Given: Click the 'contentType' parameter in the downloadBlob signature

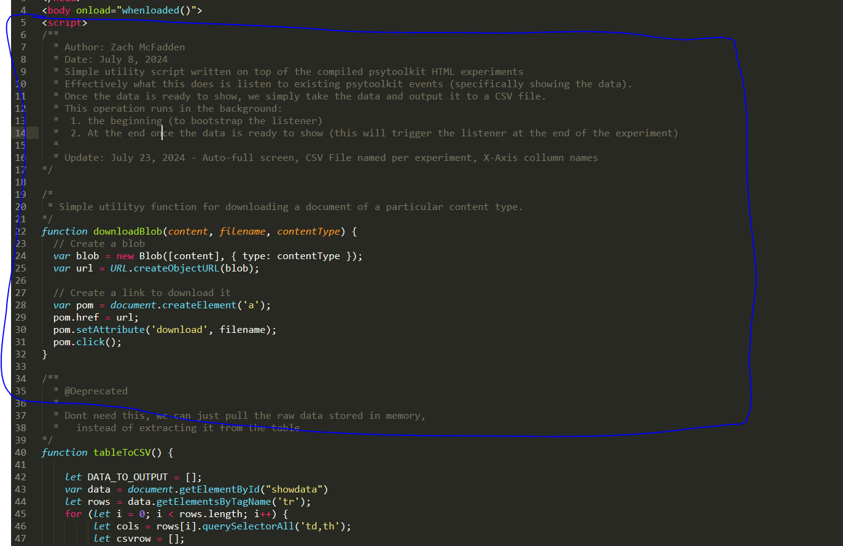Looking at the screenshot, I should click(308, 232).
